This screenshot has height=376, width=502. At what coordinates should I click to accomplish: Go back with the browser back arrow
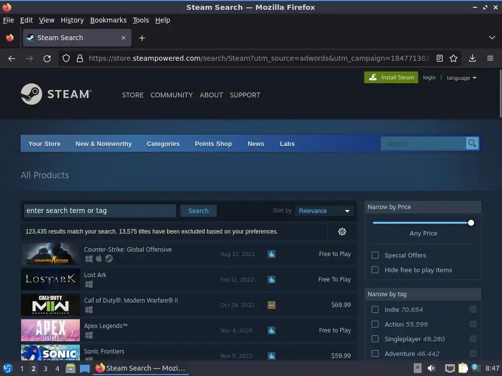coord(12,59)
